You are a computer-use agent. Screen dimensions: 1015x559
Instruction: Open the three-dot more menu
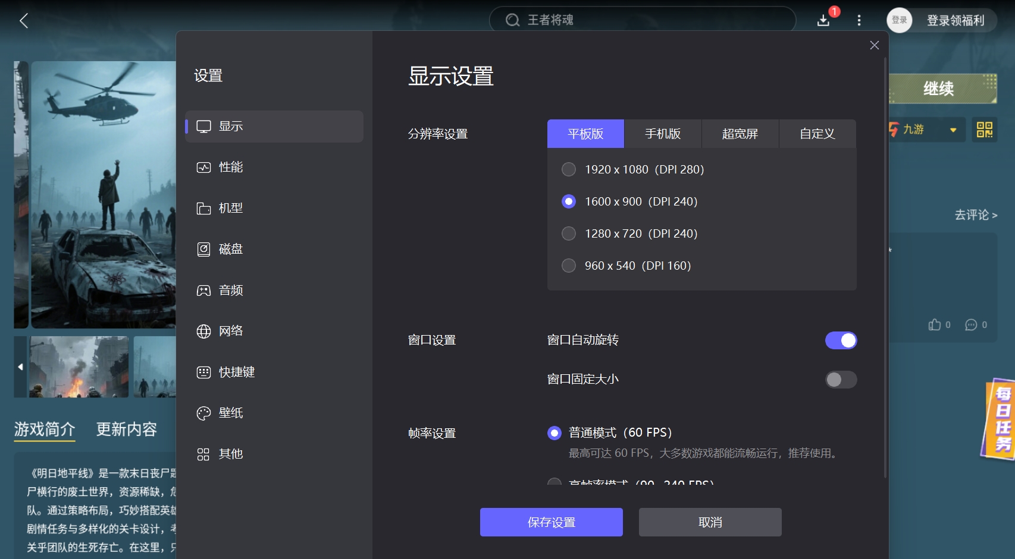coord(859,21)
